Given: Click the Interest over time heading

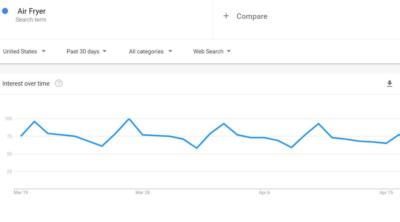Looking at the screenshot, I should point(26,84).
